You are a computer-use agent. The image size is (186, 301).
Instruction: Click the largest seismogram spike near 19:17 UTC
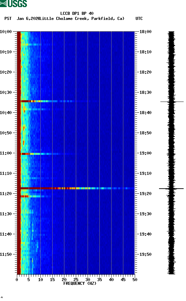coord(171,189)
